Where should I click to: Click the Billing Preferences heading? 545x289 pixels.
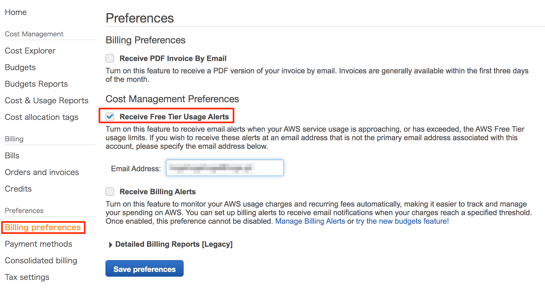point(146,40)
